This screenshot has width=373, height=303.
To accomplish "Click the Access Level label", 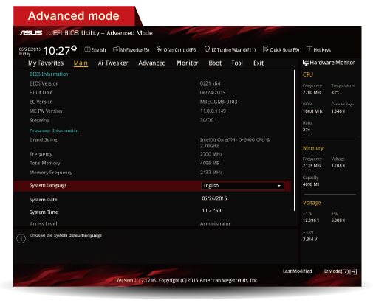I will tap(44, 223).
